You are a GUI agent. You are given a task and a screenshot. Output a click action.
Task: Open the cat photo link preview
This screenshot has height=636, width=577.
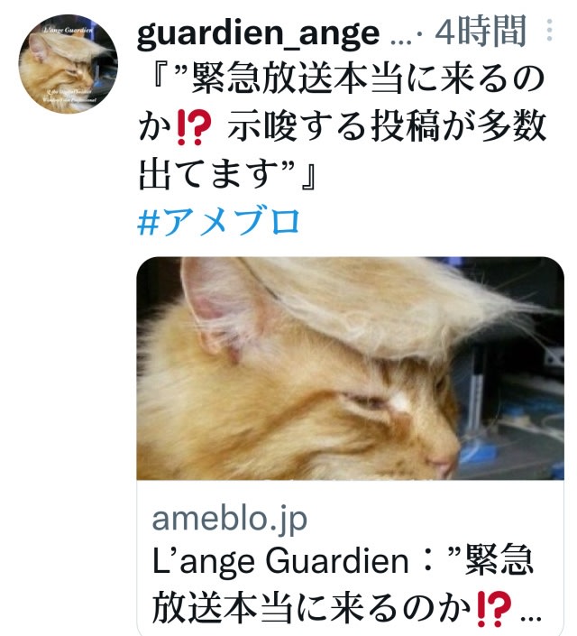[x=350, y=368]
